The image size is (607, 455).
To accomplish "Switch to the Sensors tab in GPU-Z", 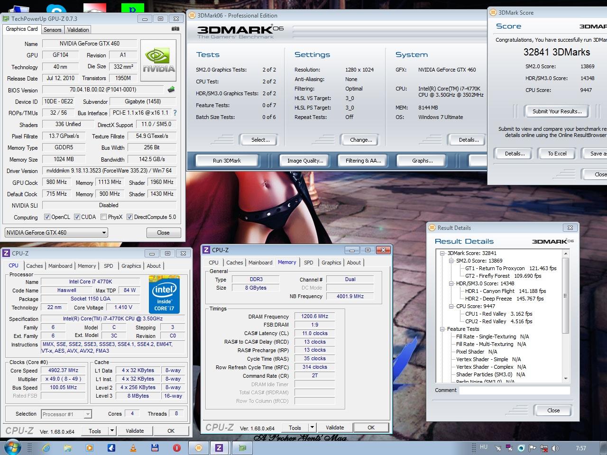I will click(53, 29).
